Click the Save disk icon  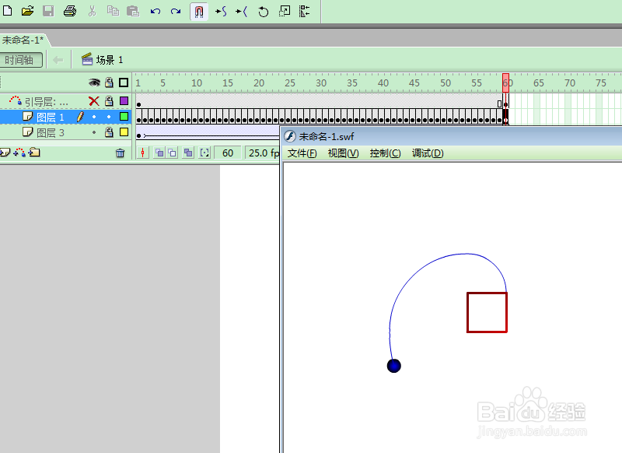48,11
